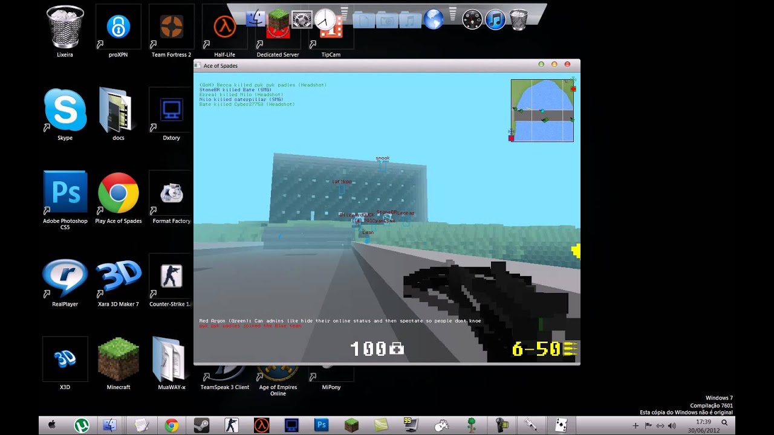Open the Age of Empires Online shortcut
This screenshot has height=435, width=774.
(278, 381)
